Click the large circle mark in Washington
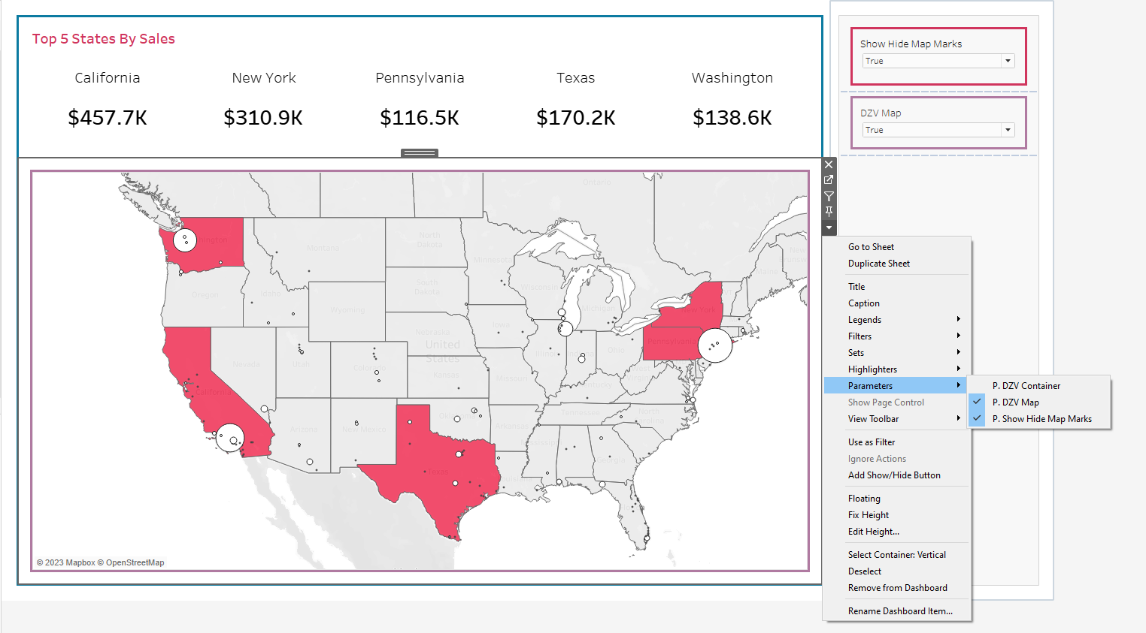 pyautogui.click(x=185, y=240)
